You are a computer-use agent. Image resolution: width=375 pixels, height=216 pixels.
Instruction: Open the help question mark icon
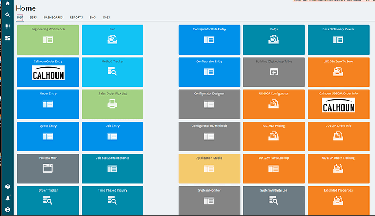click(x=8, y=186)
